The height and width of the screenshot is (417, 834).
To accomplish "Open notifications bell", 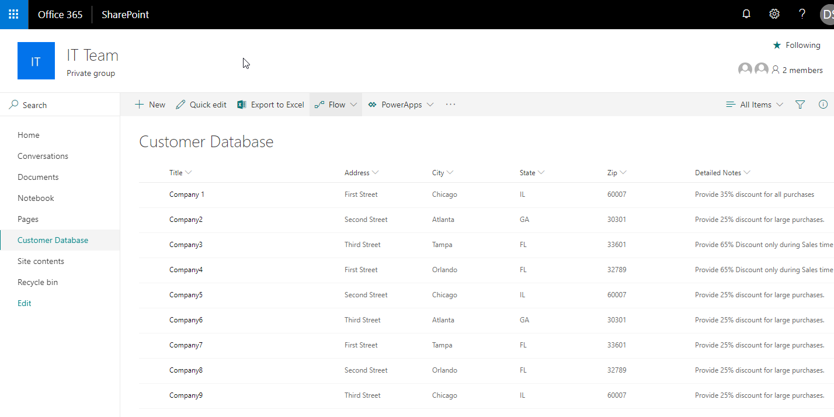I will click(746, 13).
